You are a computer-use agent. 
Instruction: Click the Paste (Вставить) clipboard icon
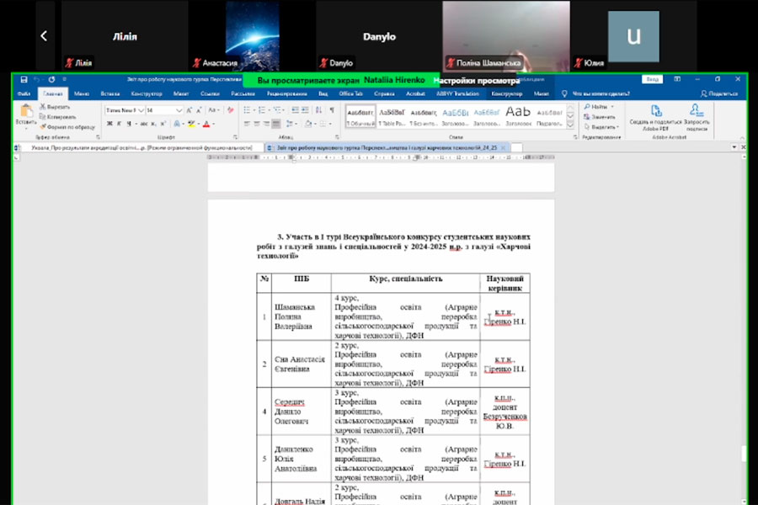[x=26, y=114]
